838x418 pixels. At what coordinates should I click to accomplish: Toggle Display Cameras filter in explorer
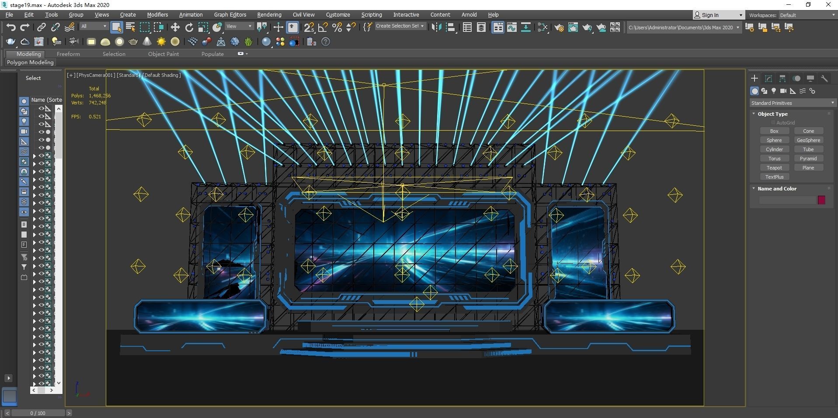[24, 131]
